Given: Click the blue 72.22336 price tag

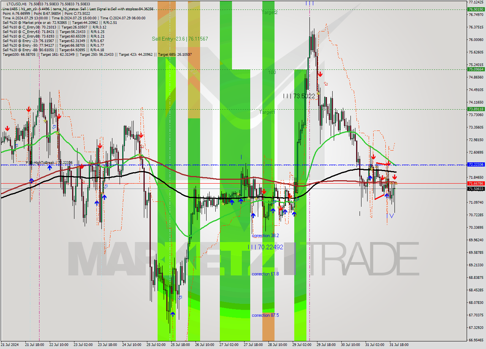Looking at the screenshot, I should 476,165.
